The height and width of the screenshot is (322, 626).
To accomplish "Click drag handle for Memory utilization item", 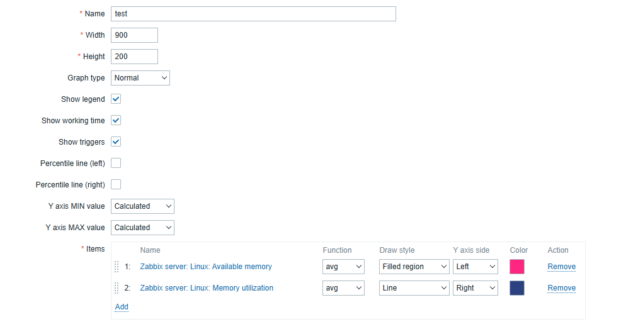I will pos(117,288).
